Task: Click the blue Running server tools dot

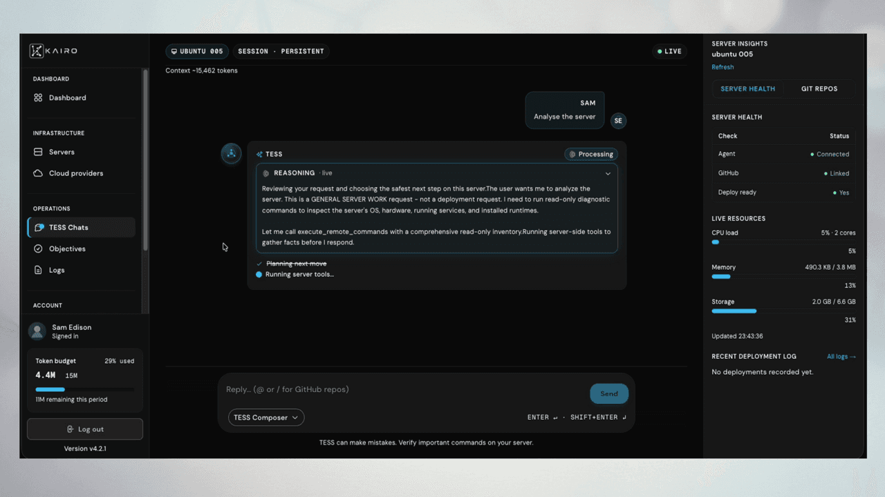Action: [x=259, y=275]
